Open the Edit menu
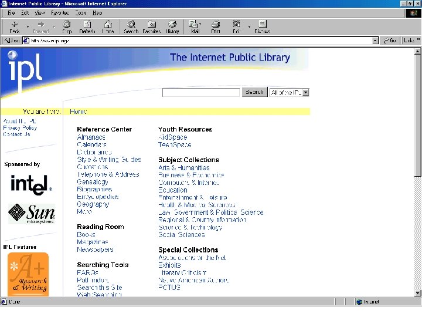422x317 pixels. pos(25,13)
